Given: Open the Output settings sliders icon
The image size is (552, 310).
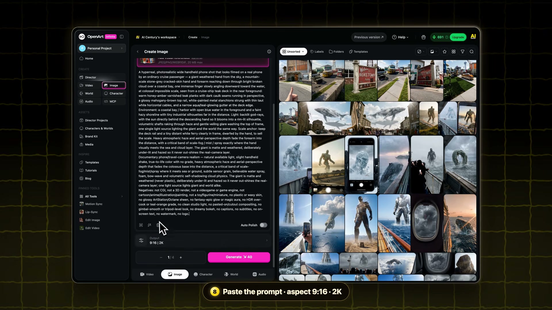Looking at the screenshot, I should click(x=141, y=241).
